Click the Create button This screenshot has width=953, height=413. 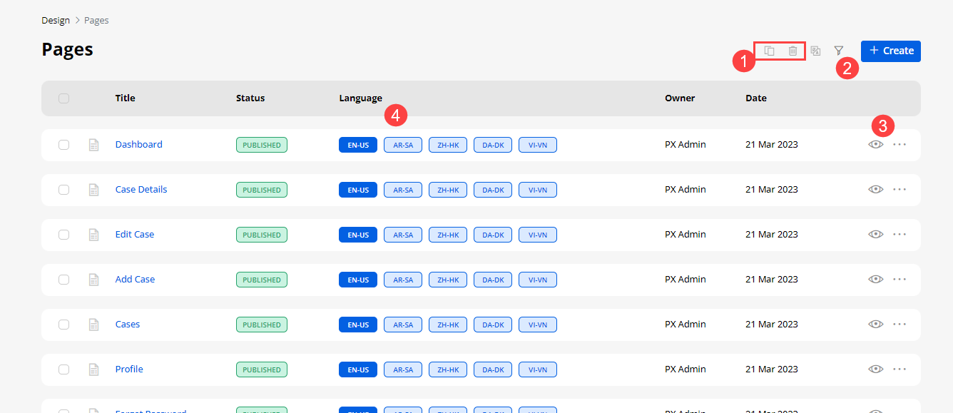[x=890, y=51]
